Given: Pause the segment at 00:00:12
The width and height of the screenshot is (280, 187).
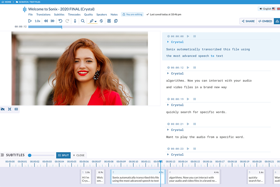Looking at the screenshot, I should tap(194, 68).
